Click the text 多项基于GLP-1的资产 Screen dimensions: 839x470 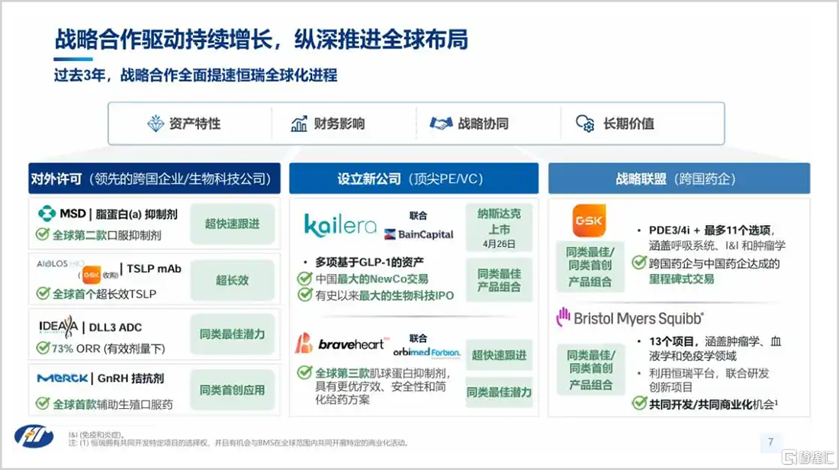(369, 262)
